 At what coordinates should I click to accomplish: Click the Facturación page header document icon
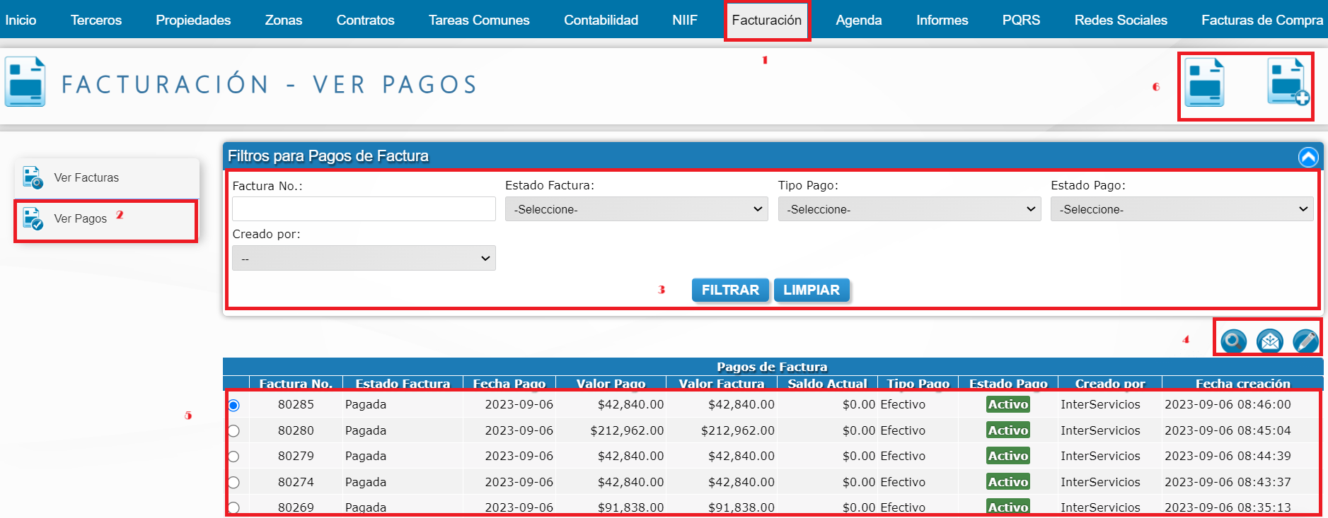pyautogui.click(x=25, y=83)
